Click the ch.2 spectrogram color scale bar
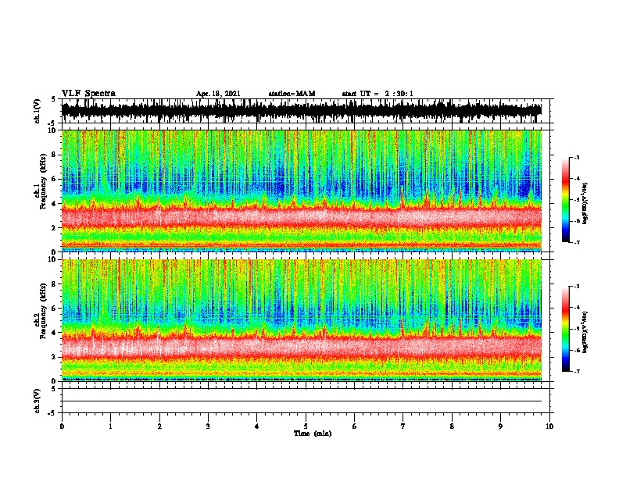The width and height of the screenshot is (619, 478). pyautogui.click(x=565, y=329)
